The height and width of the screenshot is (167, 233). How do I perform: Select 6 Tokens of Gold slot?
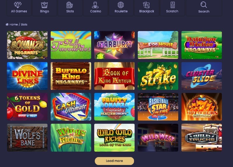27,107
